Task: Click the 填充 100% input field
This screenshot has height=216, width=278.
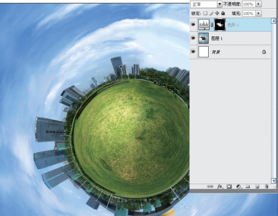Action: (x=249, y=13)
